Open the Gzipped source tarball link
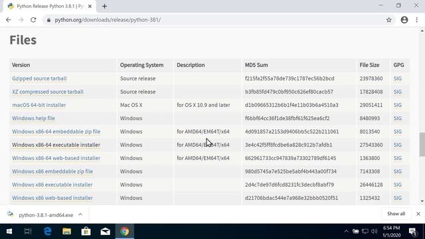The height and width of the screenshot is (239, 425). 39,78
